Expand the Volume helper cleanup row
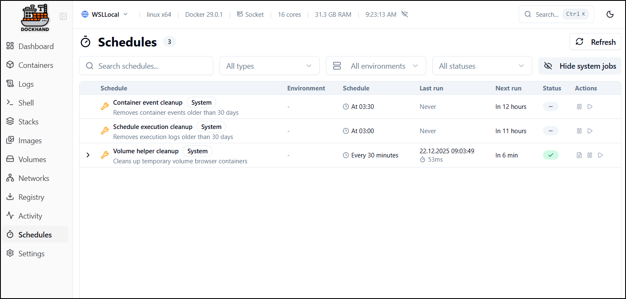Image resolution: width=626 pixels, height=299 pixels. click(88, 155)
